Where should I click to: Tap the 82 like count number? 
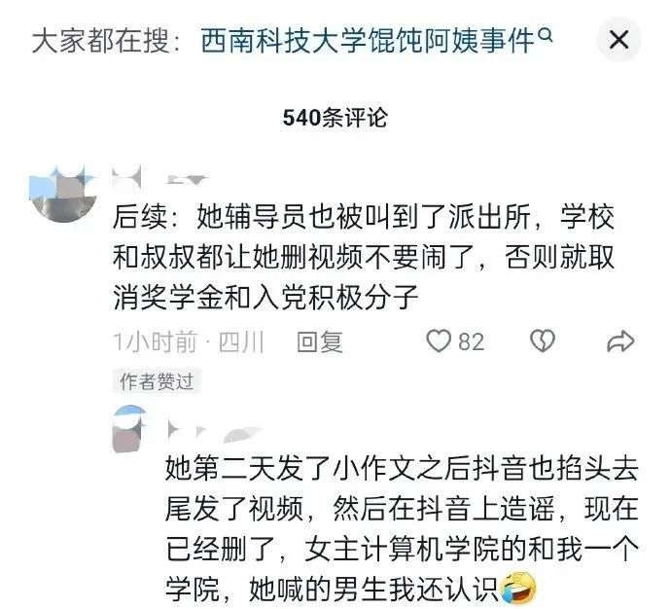(472, 341)
